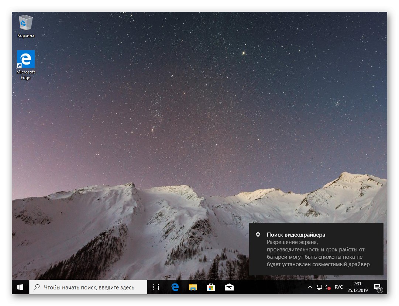Open Action Center from the system tray
399x306 pixels.
(377, 287)
